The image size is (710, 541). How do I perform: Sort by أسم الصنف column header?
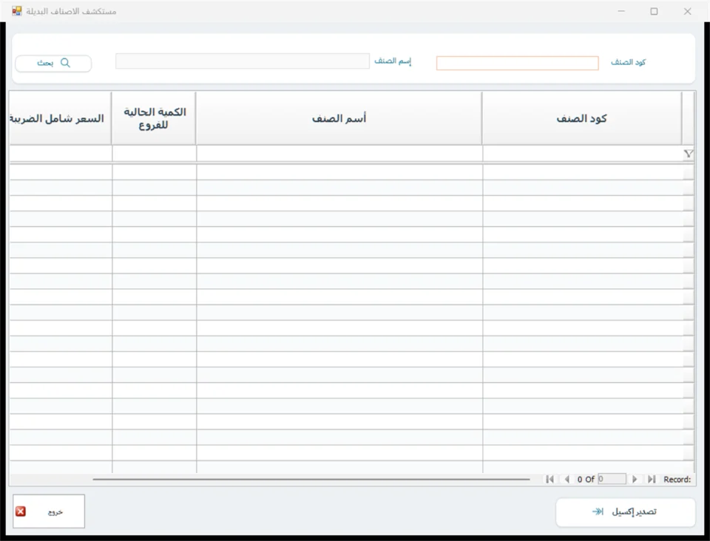(339, 118)
